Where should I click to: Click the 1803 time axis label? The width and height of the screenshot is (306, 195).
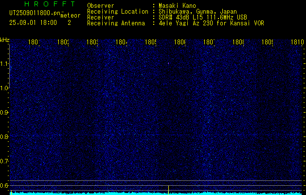92,42
